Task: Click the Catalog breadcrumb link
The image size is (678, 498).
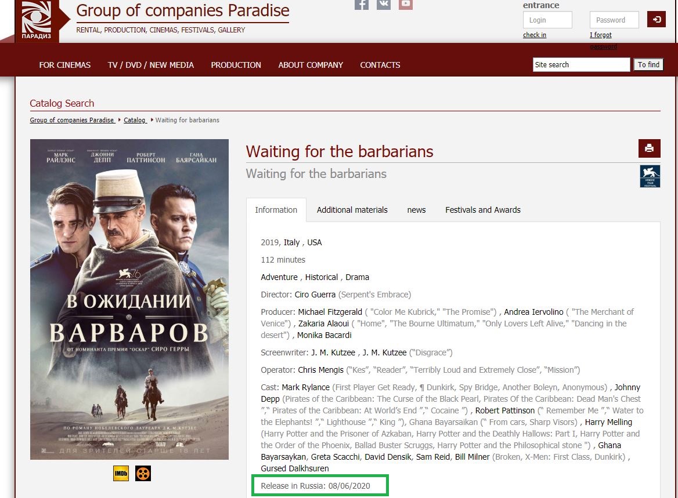Action: [135, 120]
